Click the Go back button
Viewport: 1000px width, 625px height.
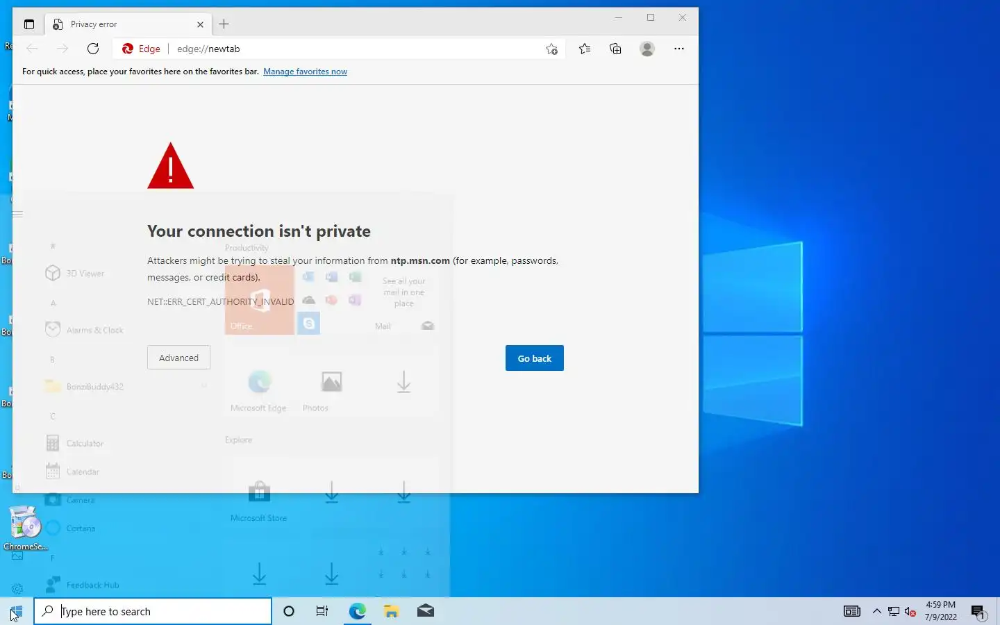click(535, 358)
